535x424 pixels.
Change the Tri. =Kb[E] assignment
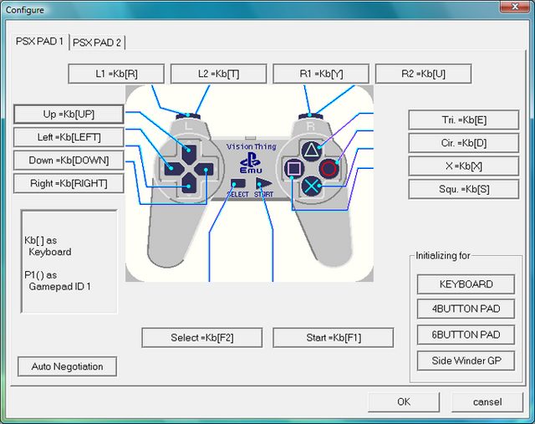point(464,120)
